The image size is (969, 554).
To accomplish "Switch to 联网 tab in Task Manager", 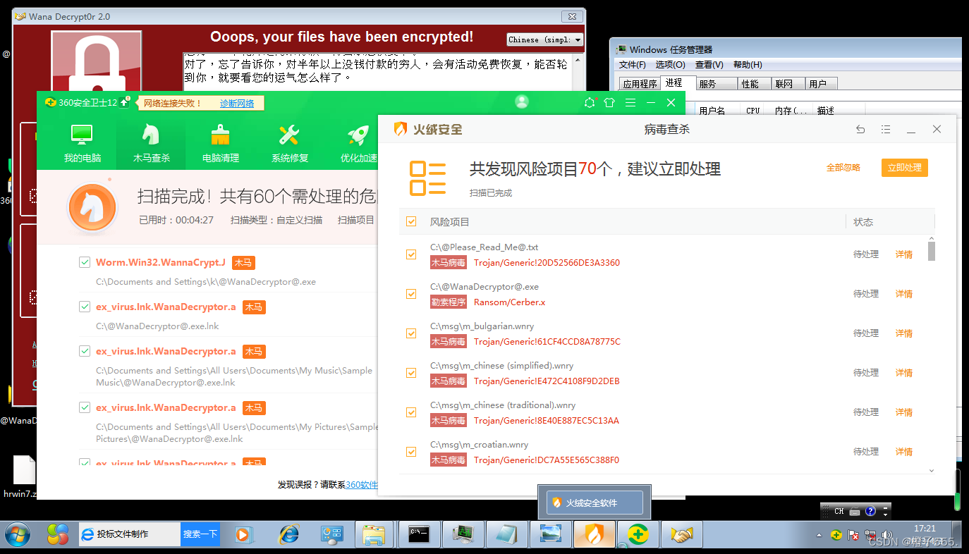I will 788,84.
